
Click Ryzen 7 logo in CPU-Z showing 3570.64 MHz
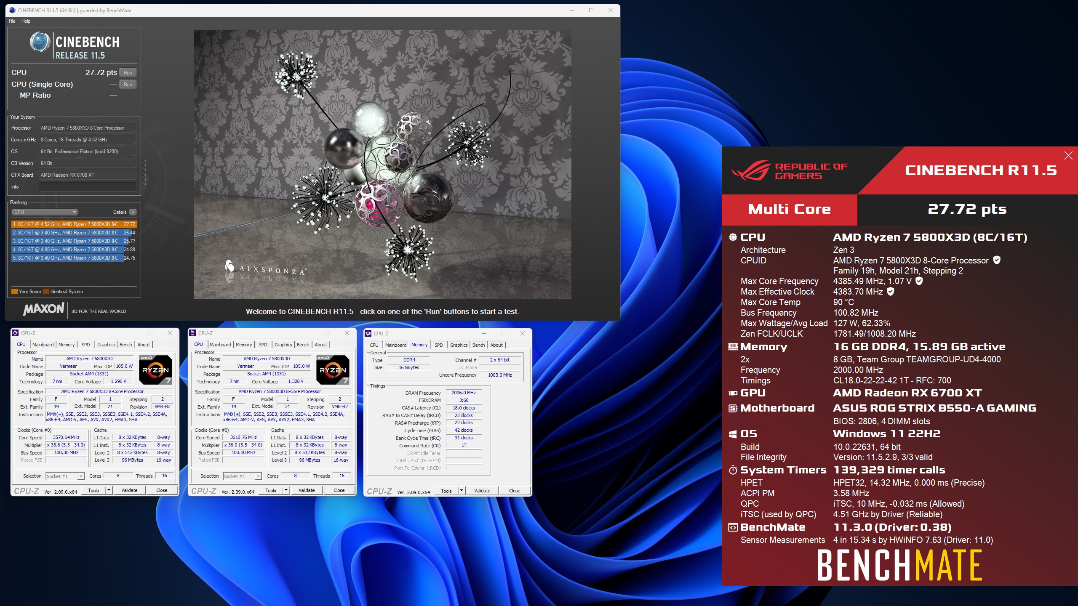(155, 370)
